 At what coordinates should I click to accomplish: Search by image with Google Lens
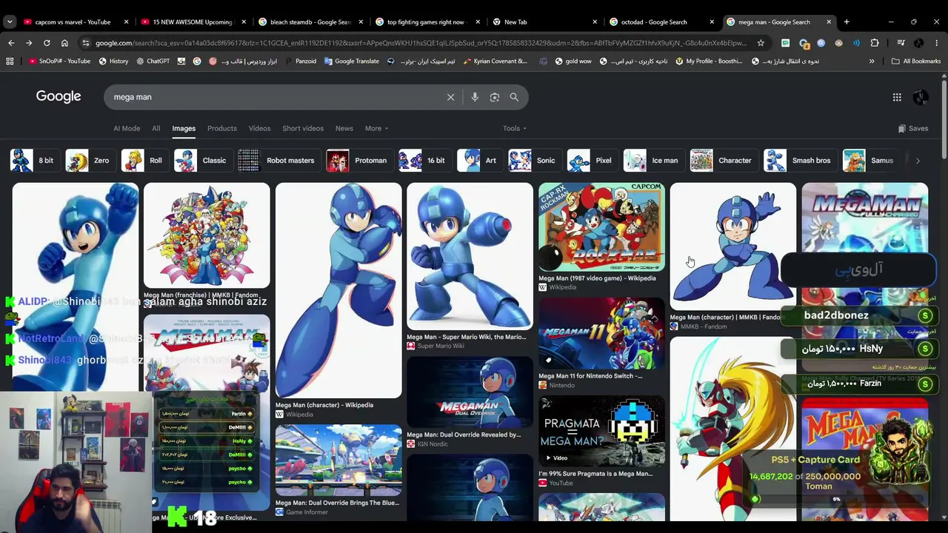495,97
